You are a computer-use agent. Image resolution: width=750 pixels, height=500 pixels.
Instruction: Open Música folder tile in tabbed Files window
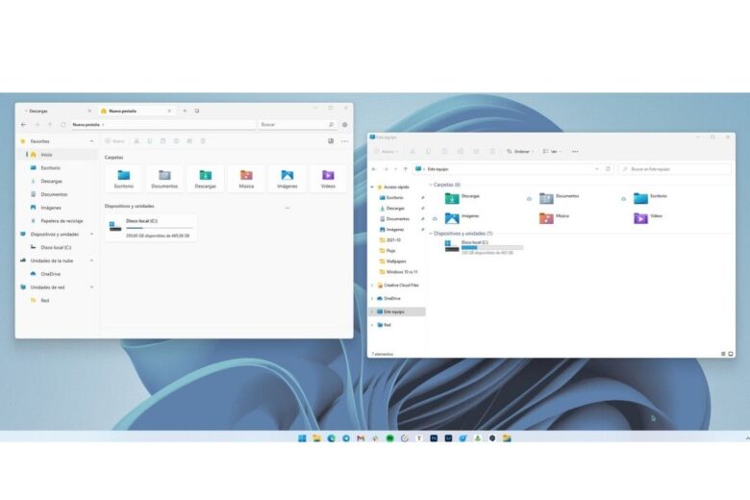coord(246,179)
